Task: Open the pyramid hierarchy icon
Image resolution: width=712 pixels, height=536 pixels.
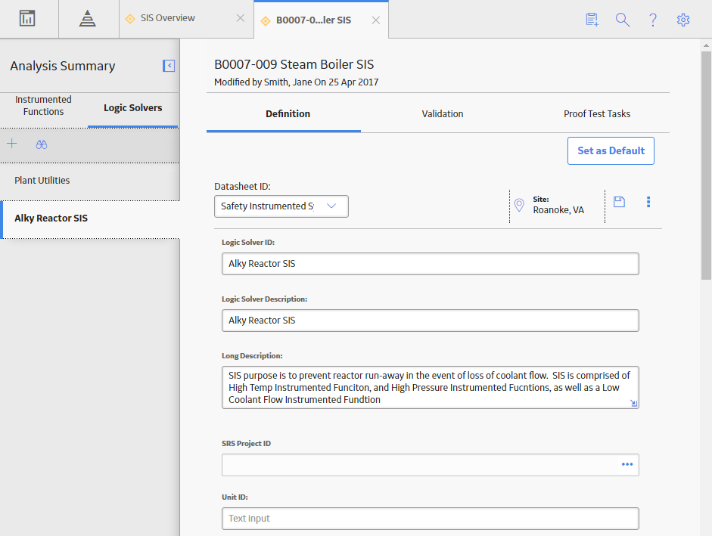Action: pos(87,19)
